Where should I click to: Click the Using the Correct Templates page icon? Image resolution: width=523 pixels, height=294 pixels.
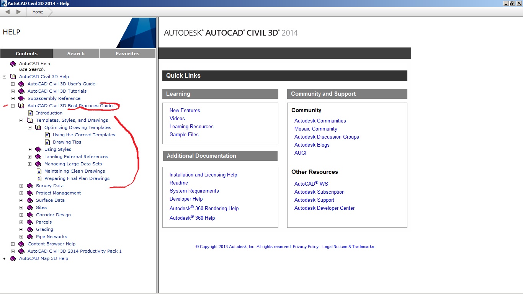tap(47, 135)
